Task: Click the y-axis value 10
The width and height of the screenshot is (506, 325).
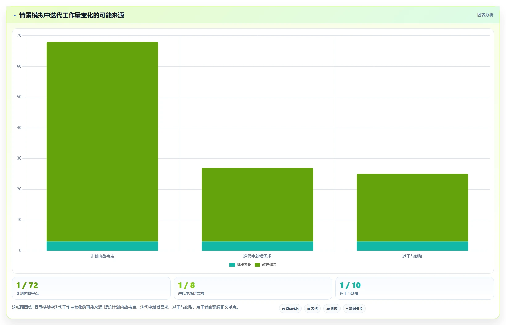Action: pyautogui.click(x=19, y=220)
